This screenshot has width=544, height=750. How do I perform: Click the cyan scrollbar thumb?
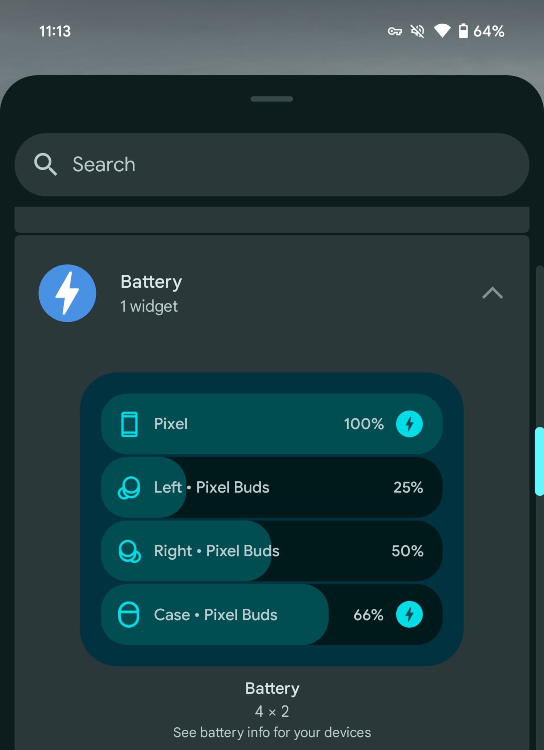(539, 461)
